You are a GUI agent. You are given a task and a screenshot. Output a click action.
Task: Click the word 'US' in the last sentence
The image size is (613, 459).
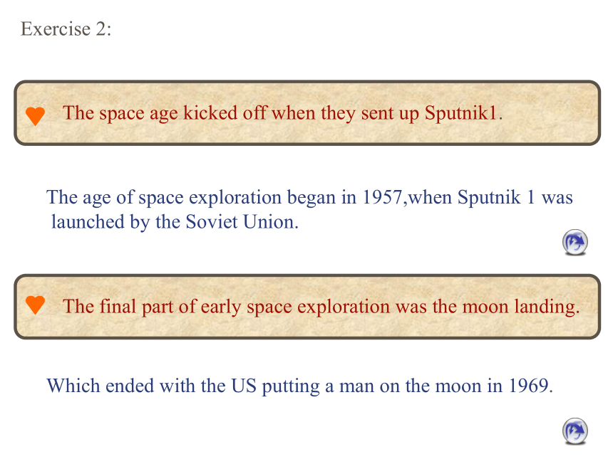click(x=244, y=386)
